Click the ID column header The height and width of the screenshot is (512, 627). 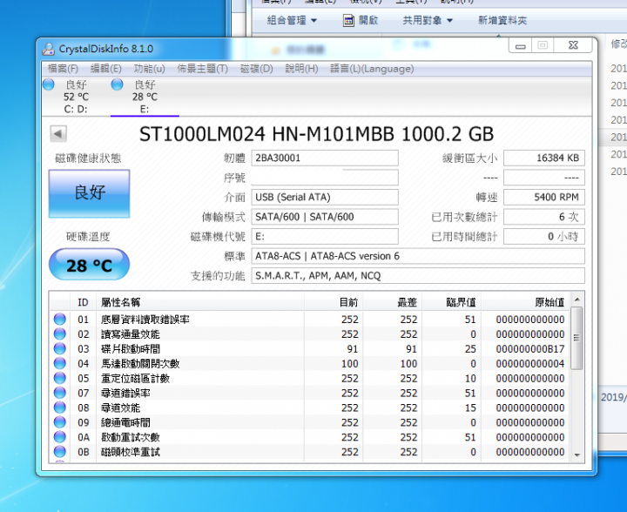[x=83, y=302]
